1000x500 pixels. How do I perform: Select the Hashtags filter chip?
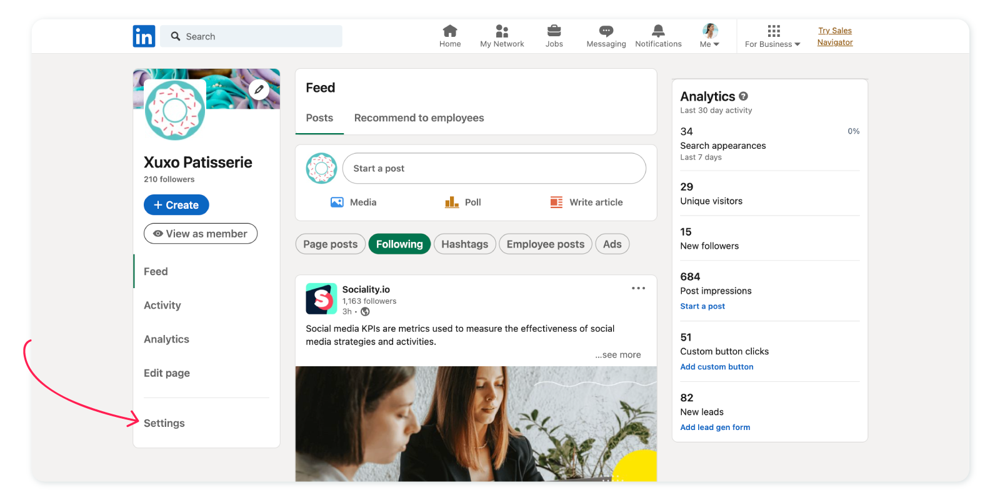click(x=464, y=244)
